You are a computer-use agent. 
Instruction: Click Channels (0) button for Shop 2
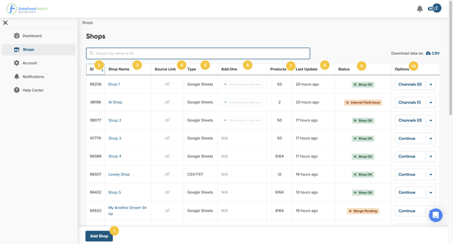click(x=410, y=120)
